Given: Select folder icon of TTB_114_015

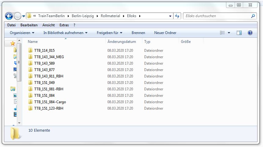Looking at the screenshot, I should pyautogui.click(x=30, y=50).
